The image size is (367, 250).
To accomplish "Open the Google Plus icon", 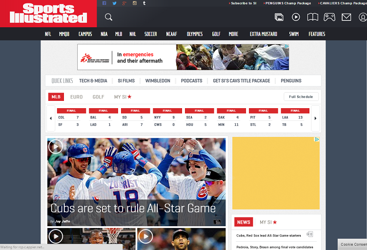I will (x=124, y=3).
